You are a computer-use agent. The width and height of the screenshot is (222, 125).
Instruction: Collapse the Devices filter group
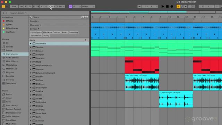tap(34, 29)
